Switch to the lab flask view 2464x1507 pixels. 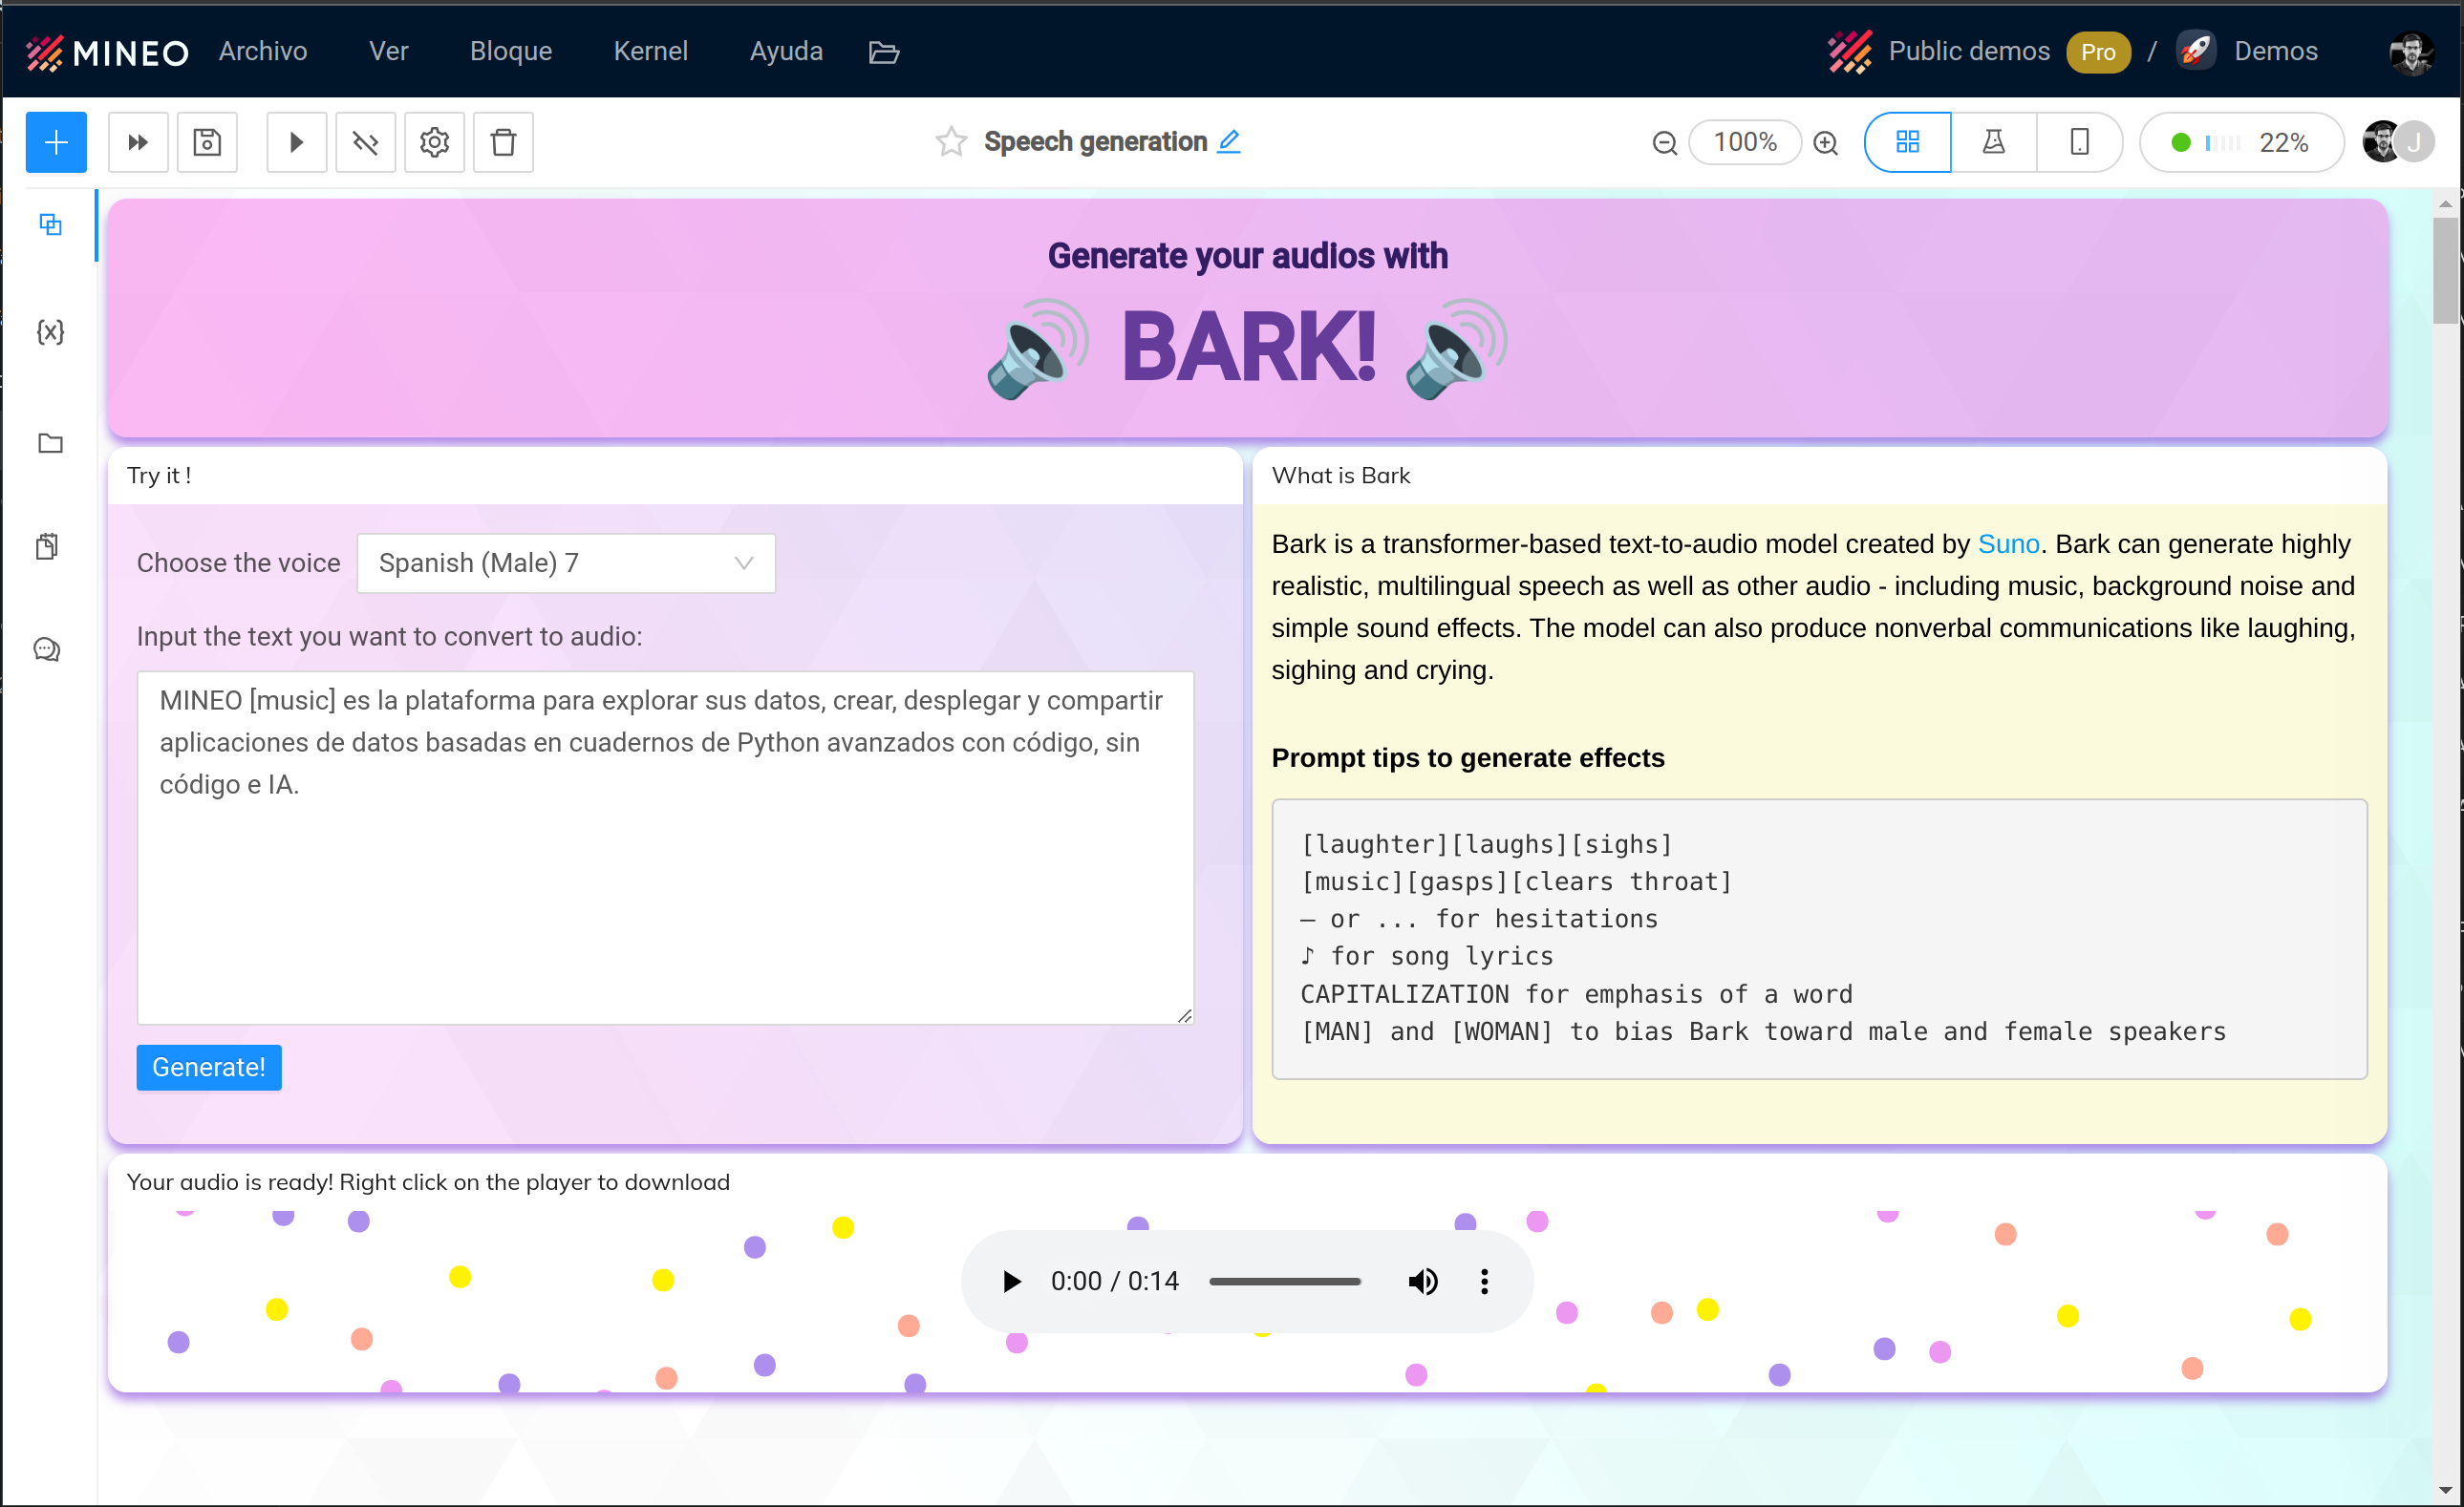pyautogui.click(x=1993, y=142)
